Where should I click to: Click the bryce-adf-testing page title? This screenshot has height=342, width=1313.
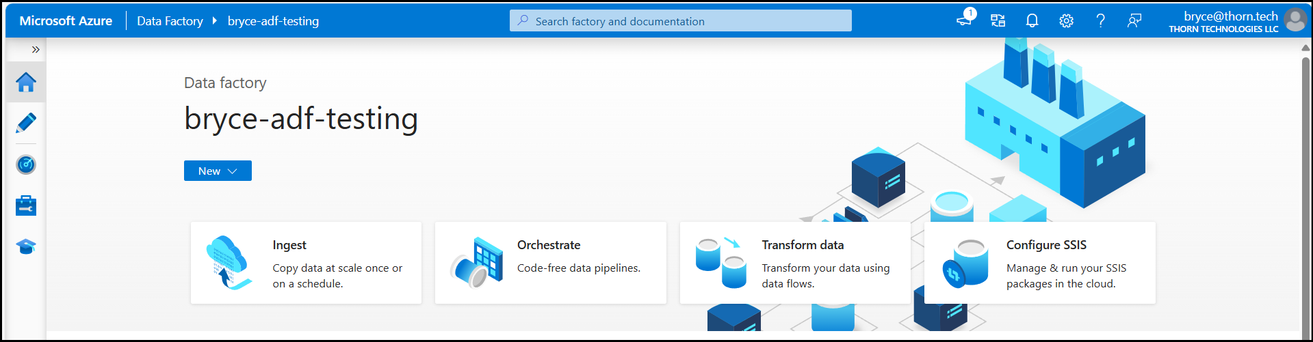coord(301,119)
